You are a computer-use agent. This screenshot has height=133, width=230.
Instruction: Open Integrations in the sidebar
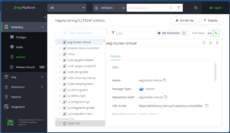tap(18, 107)
